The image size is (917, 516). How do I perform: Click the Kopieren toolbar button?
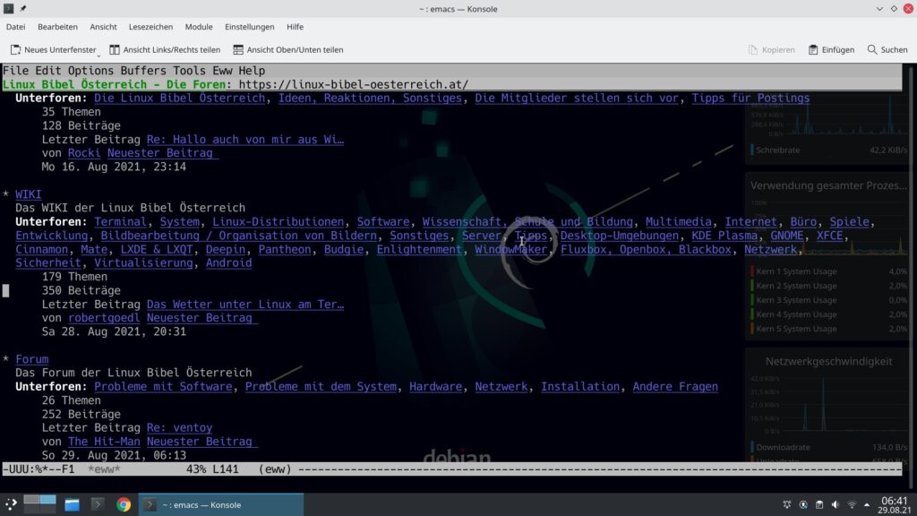(x=771, y=50)
